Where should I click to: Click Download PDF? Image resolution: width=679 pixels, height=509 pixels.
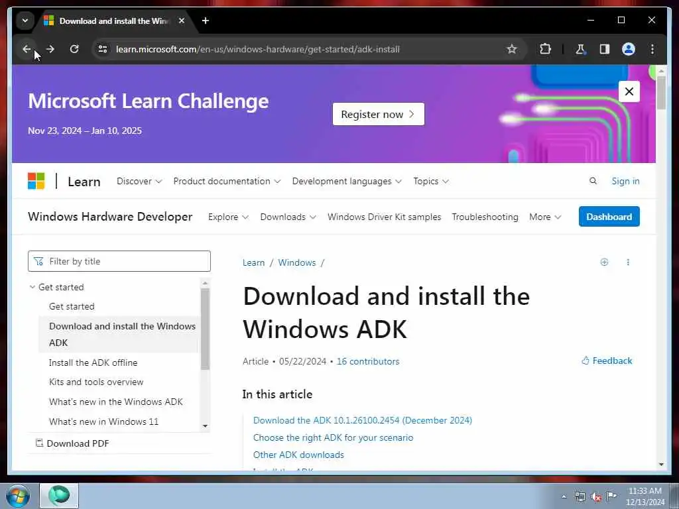(x=72, y=443)
